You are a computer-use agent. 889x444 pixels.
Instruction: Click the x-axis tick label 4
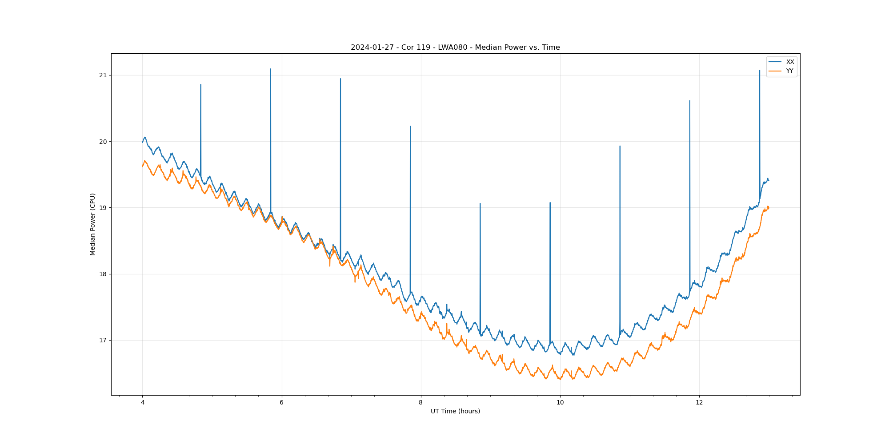[x=143, y=403]
